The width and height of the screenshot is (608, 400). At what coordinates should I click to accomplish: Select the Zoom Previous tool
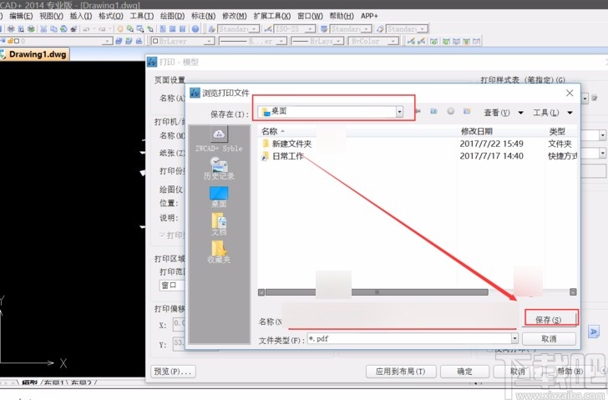pos(150,29)
